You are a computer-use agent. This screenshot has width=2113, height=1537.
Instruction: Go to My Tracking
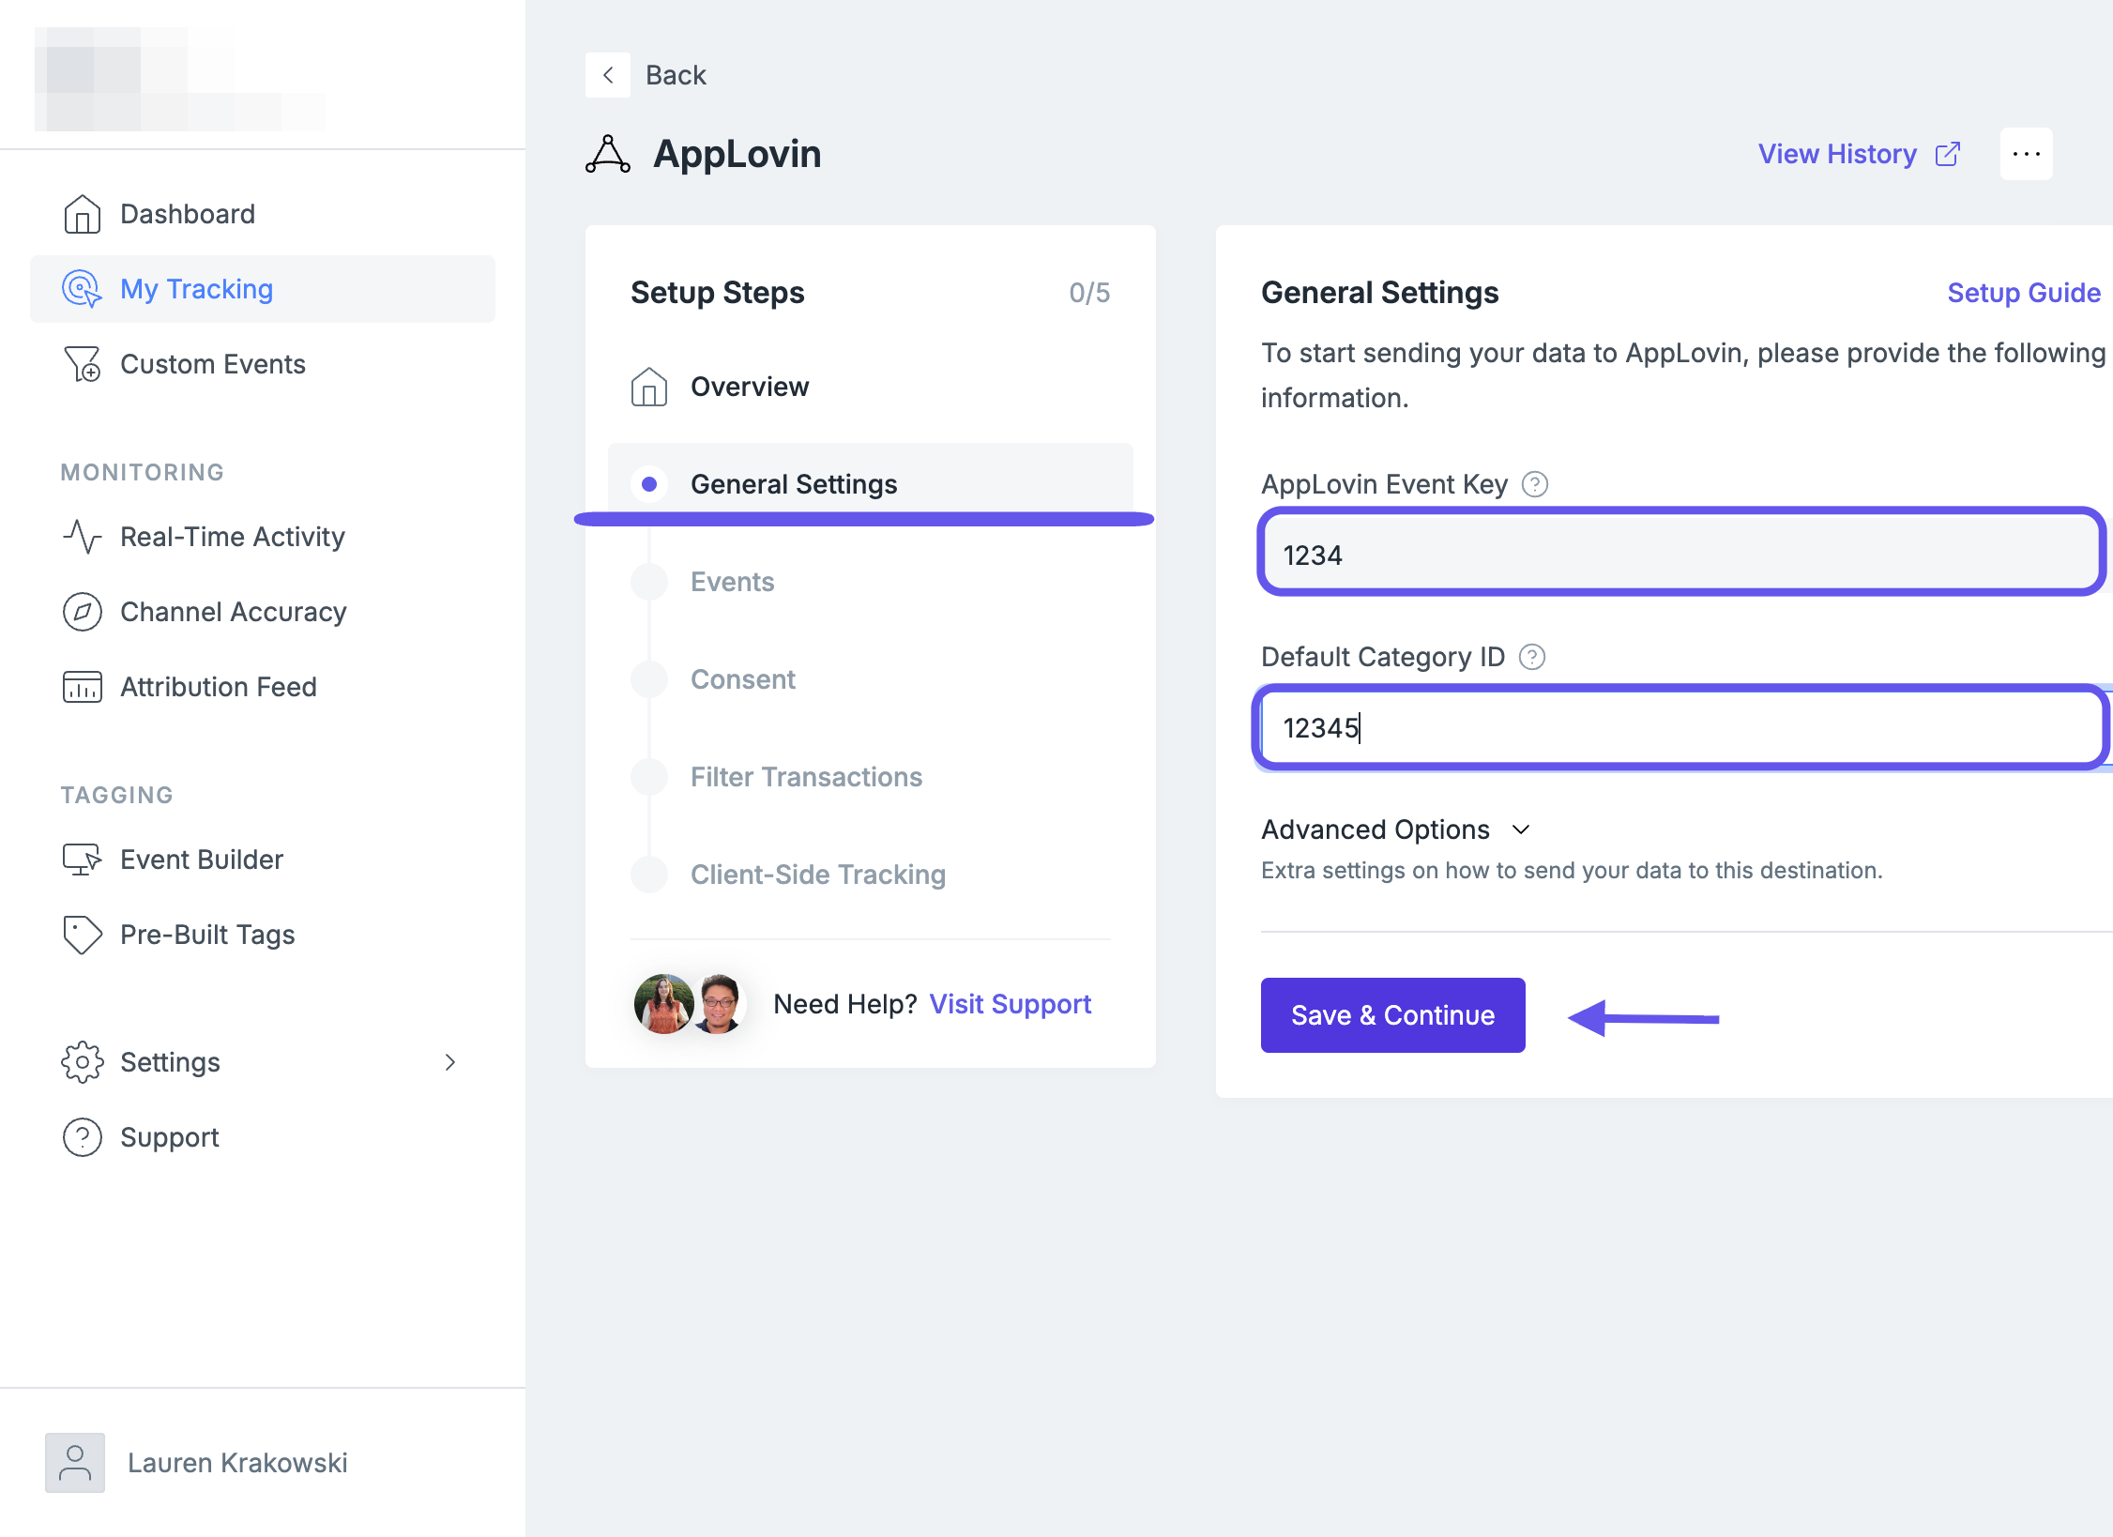263,289
